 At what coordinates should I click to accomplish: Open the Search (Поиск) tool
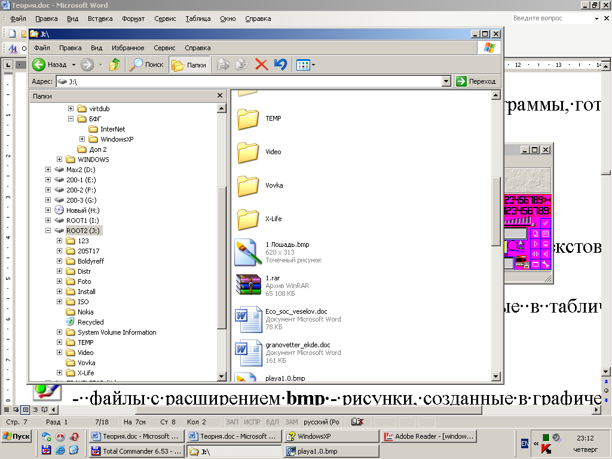coord(147,65)
